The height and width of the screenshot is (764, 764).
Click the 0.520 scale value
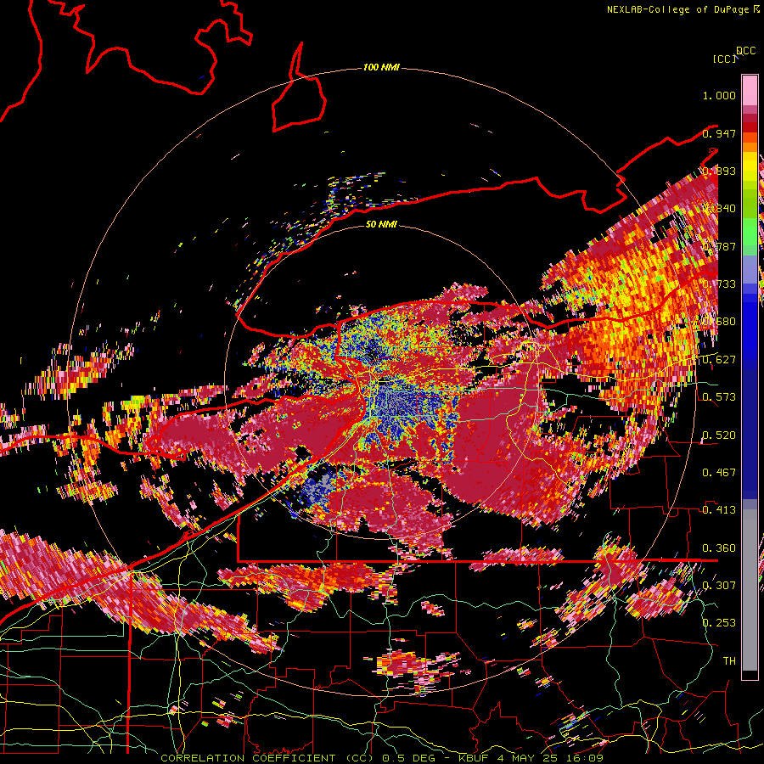[719, 435]
